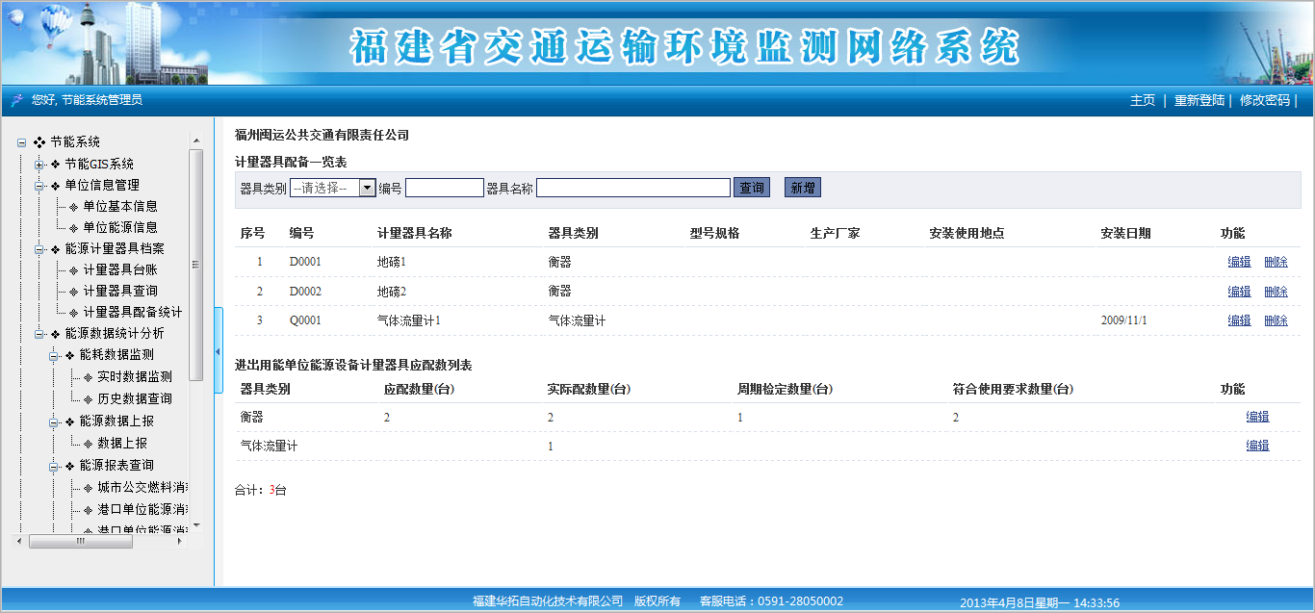The width and height of the screenshot is (1315, 613).
Task: Click the D0002 code cell
Action: click(x=305, y=292)
